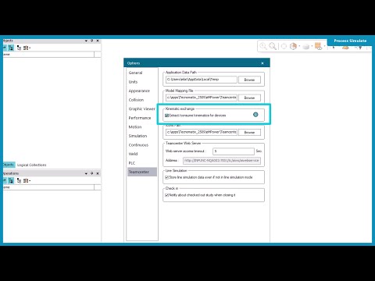Click Browse next to Model Mapping File
This screenshot has width=375, height=281.
click(x=249, y=98)
